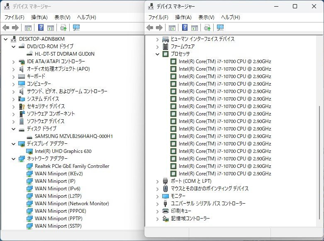
Task: Click show/hide console tree icon in left toolbar
Action: (x=28, y=28)
